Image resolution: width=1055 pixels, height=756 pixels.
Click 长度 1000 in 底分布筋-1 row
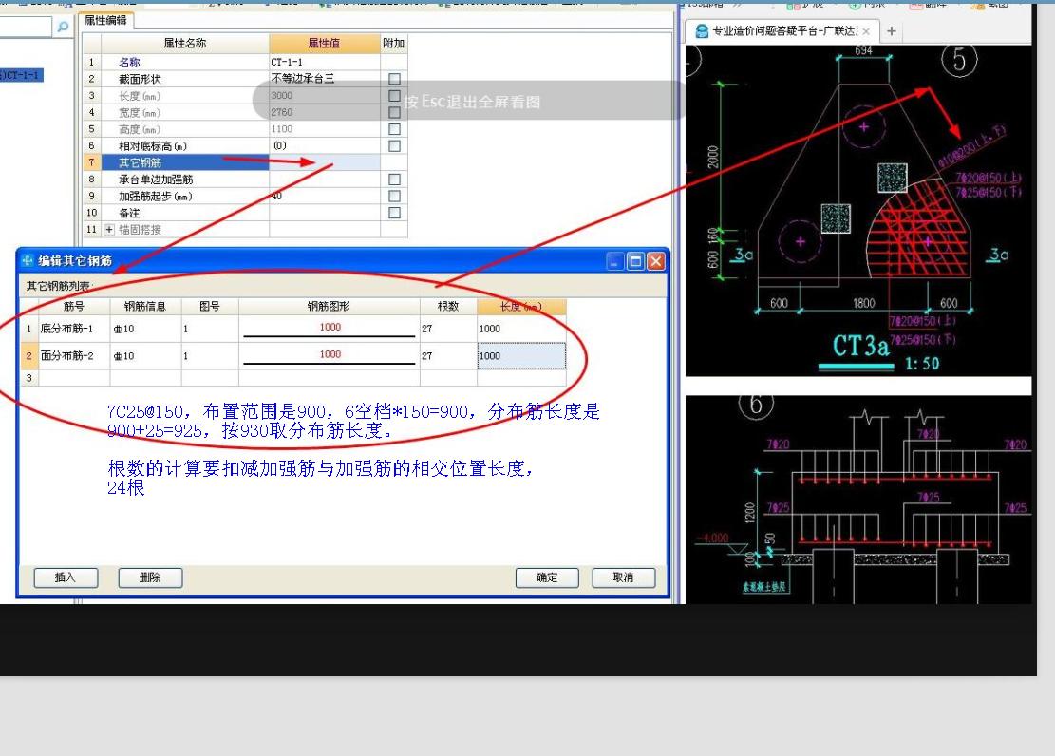(521, 329)
